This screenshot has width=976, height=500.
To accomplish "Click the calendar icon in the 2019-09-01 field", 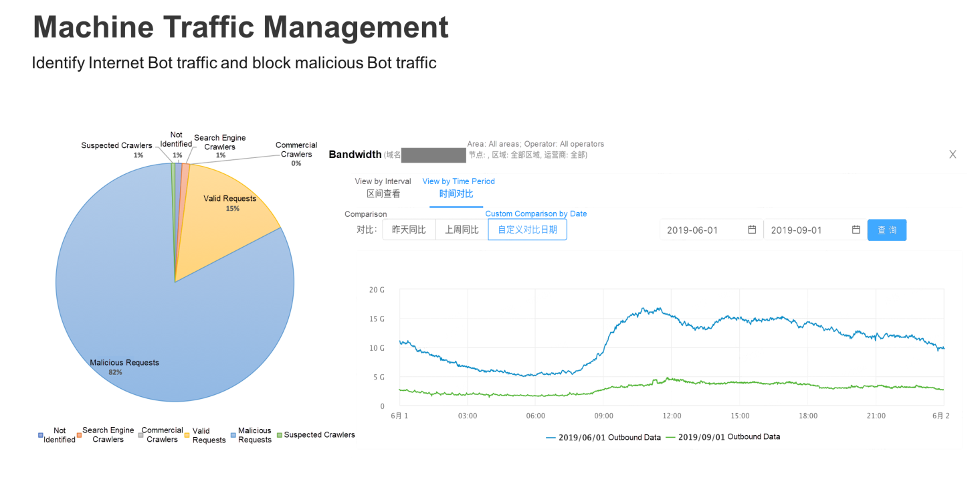I will (x=856, y=230).
